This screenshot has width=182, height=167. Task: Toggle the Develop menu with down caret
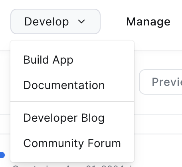point(81,21)
